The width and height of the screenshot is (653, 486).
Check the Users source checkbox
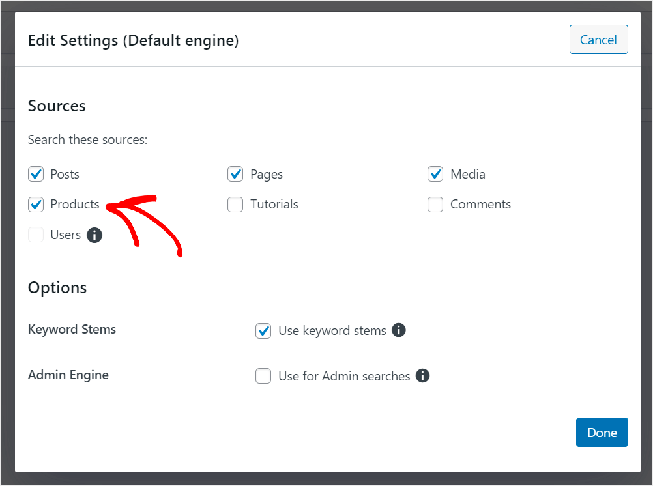click(x=36, y=235)
